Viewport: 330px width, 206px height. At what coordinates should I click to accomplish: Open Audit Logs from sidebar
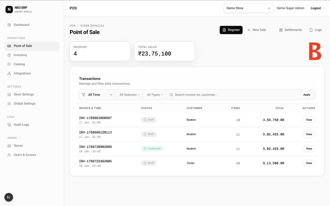(x=32, y=125)
